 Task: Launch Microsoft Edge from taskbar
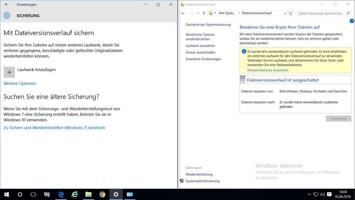click(61, 194)
